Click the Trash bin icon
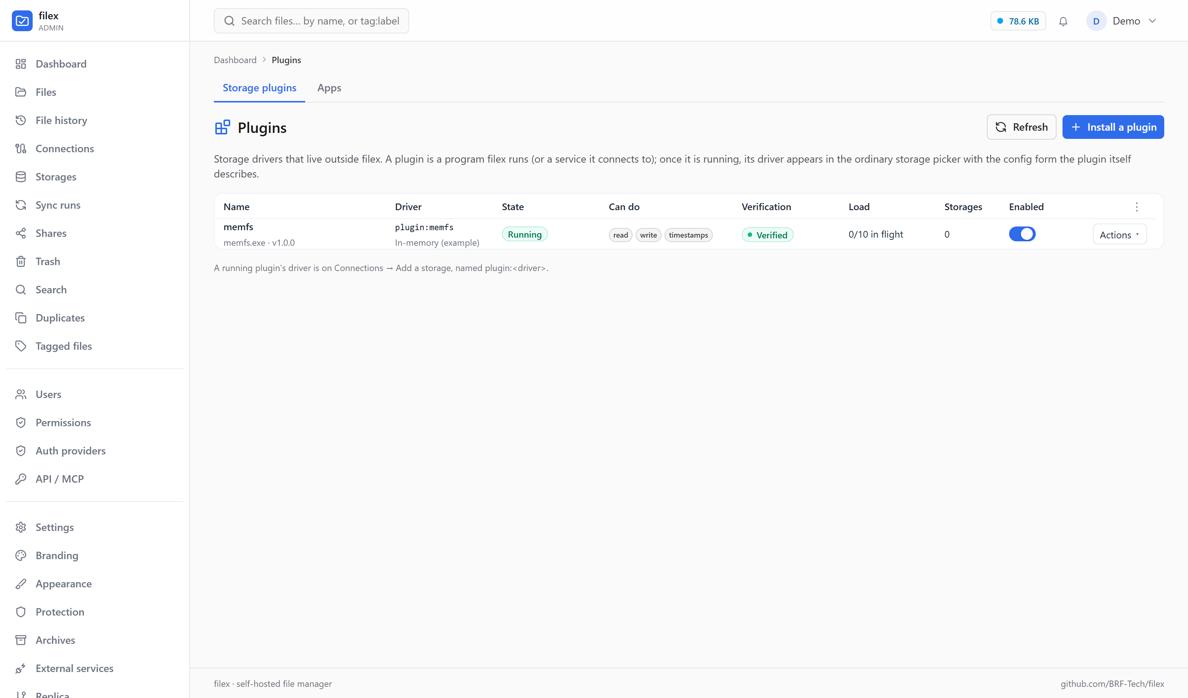This screenshot has height=698, width=1188. click(x=21, y=261)
